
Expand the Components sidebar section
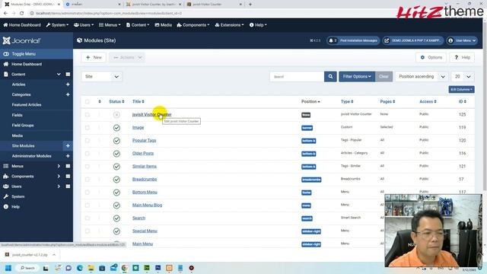click(x=59, y=176)
